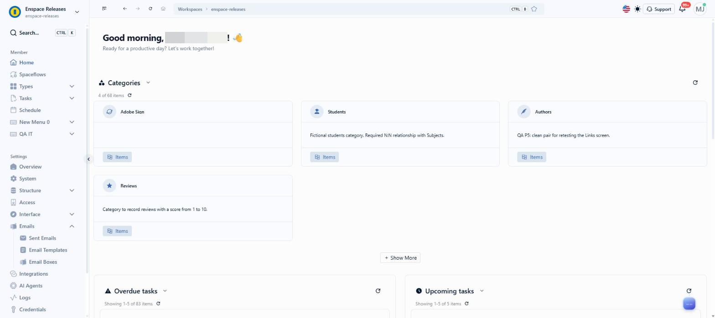Toggle light/dark theme sun icon

[637, 9]
